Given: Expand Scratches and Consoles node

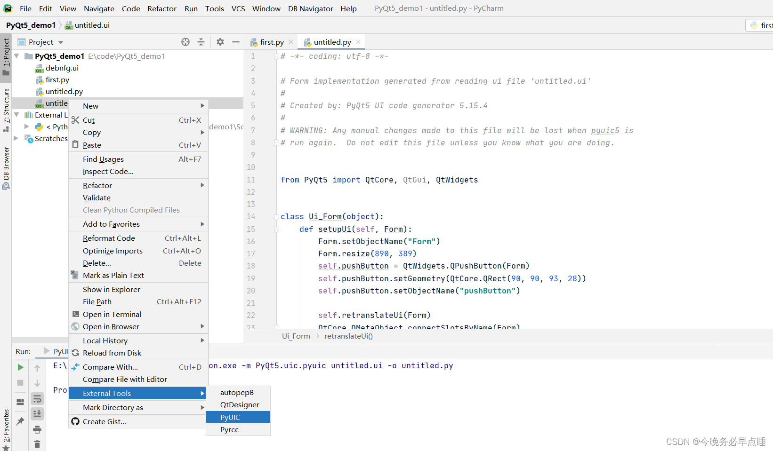Looking at the screenshot, I should click(x=16, y=138).
